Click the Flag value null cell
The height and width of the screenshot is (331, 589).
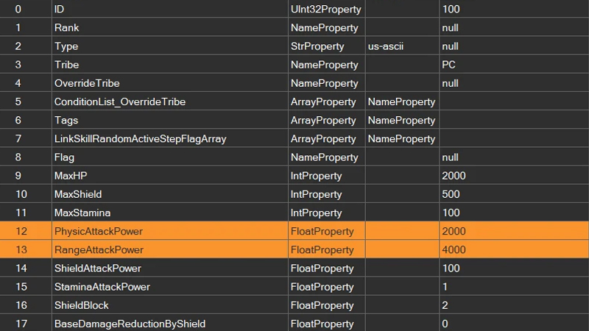(x=514, y=157)
